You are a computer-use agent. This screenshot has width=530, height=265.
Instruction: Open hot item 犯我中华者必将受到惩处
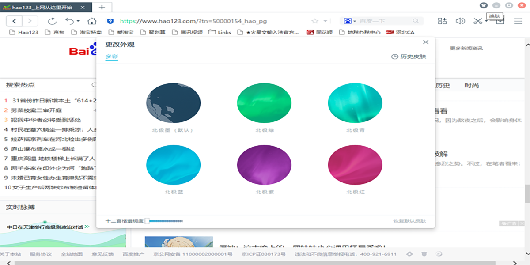pyautogui.click(x=46, y=120)
